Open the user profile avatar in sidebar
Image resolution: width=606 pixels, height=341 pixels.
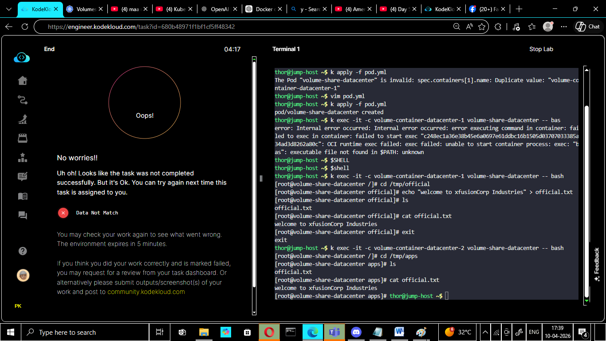pyautogui.click(x=23, y=276)
